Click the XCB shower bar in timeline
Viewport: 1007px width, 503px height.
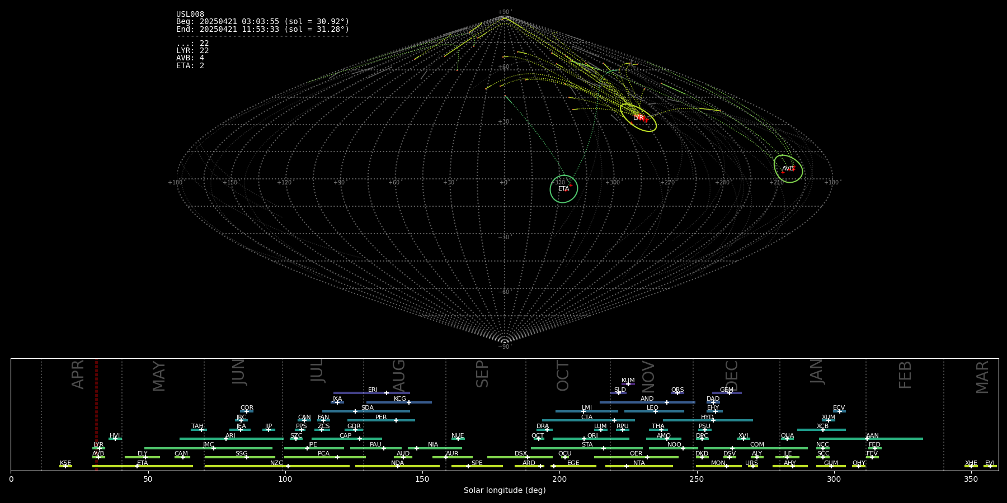821,430
